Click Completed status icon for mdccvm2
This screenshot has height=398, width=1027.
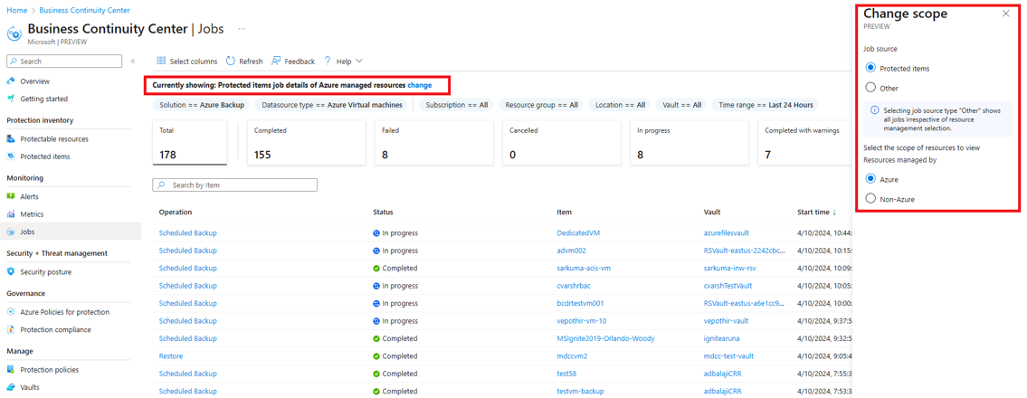[376, 356]
